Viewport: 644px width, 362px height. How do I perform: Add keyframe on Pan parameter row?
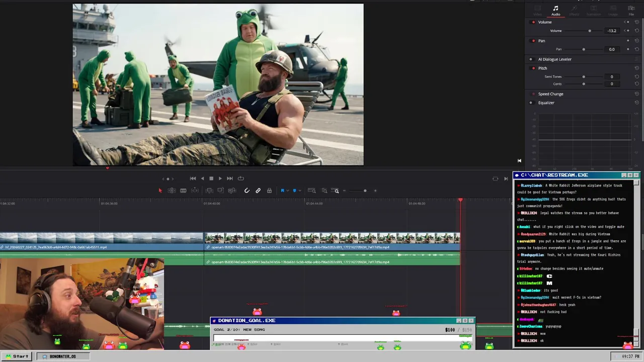click(x=628, y=49)
